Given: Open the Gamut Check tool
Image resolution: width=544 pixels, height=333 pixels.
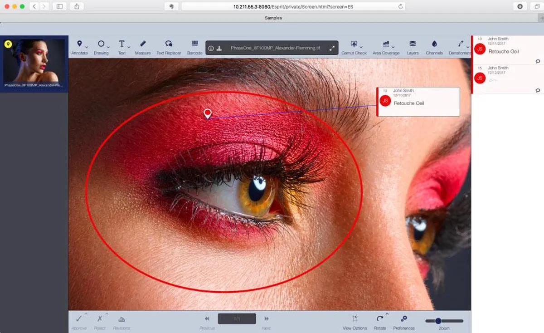Looking at the screenshot, I should tap(354, 44).
